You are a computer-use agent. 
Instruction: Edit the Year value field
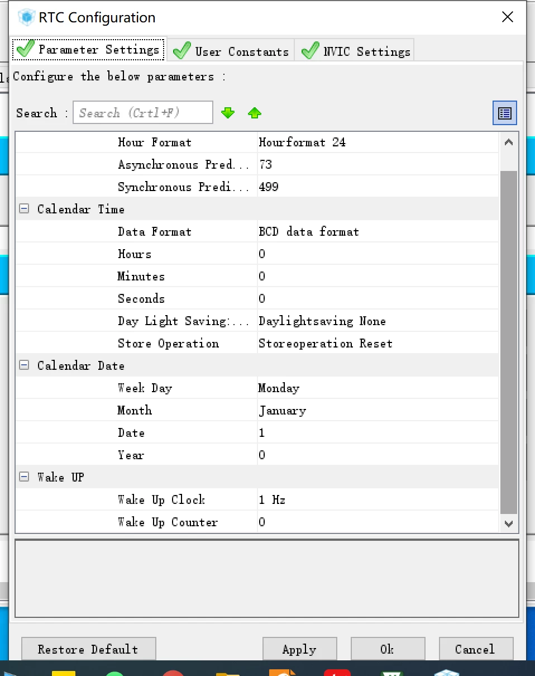(x=378, y=455)
